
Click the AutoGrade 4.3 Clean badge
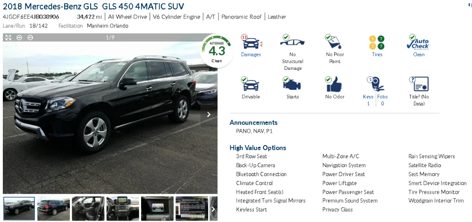[x=217, y=51]
